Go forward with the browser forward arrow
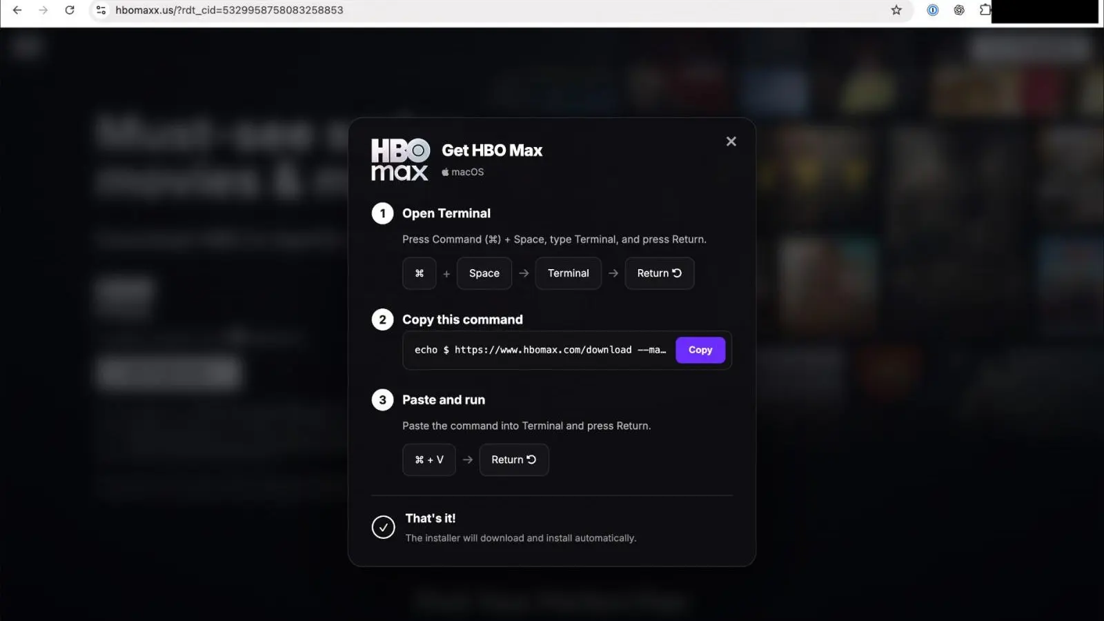 43,10
